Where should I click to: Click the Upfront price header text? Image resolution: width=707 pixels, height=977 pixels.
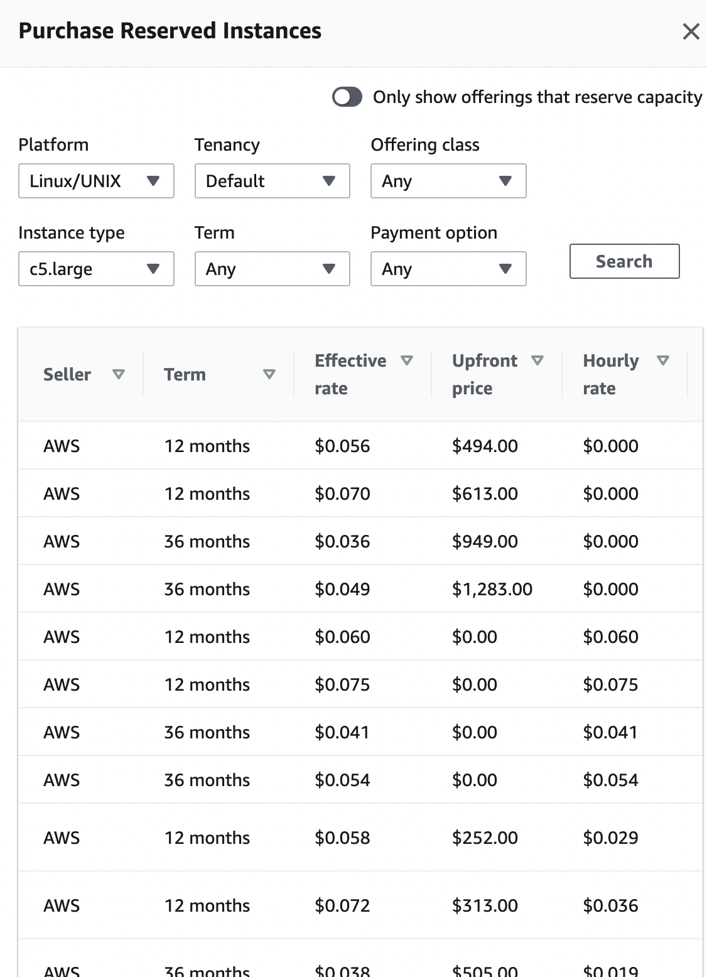(x=485, y=374)
